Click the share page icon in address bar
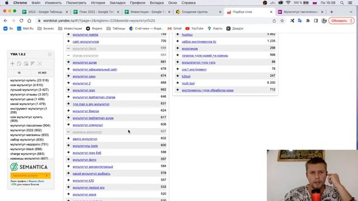The width and height of the screenshot is (358, 201). pyautogui.click(x=274, y=21)
